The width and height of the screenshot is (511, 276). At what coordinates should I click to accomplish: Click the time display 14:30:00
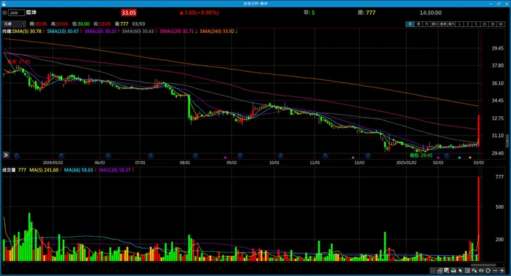point(430,12)
